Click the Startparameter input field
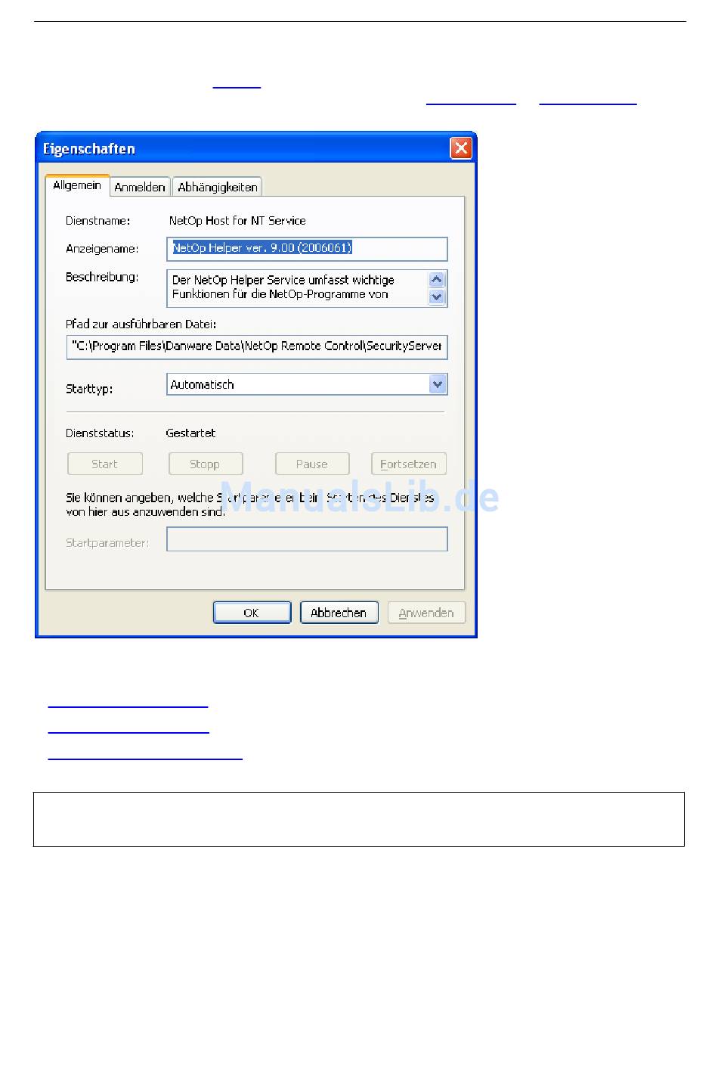 click(307, 539)
